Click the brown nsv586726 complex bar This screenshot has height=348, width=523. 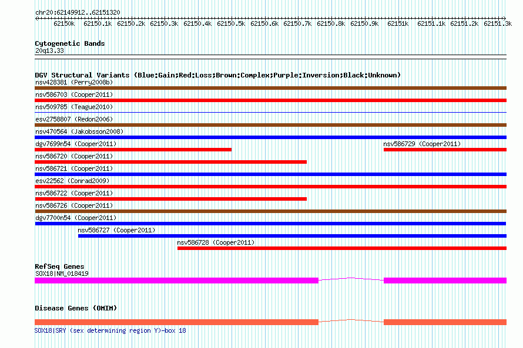[x=270, y=211]
